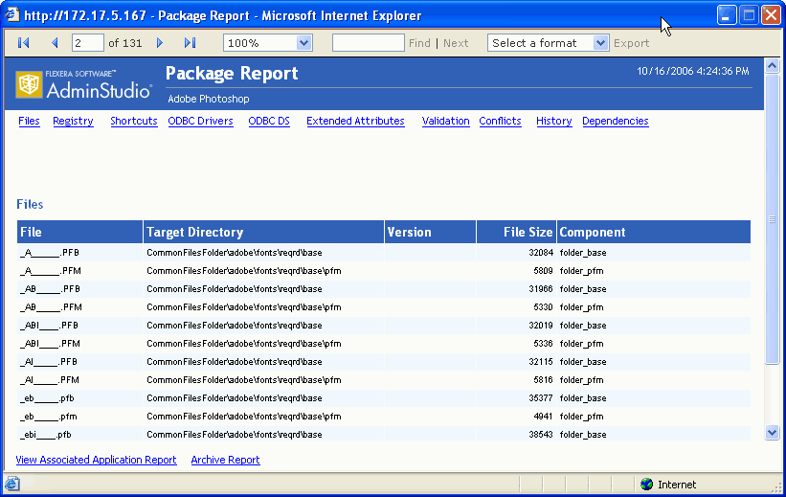Click the page number input field

coord(87,43)
